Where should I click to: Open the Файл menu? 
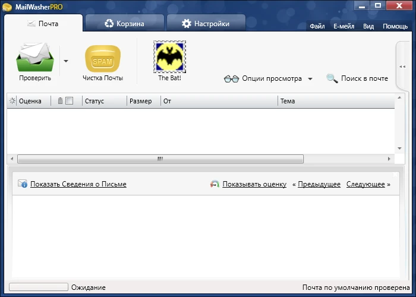click(317, 26)
